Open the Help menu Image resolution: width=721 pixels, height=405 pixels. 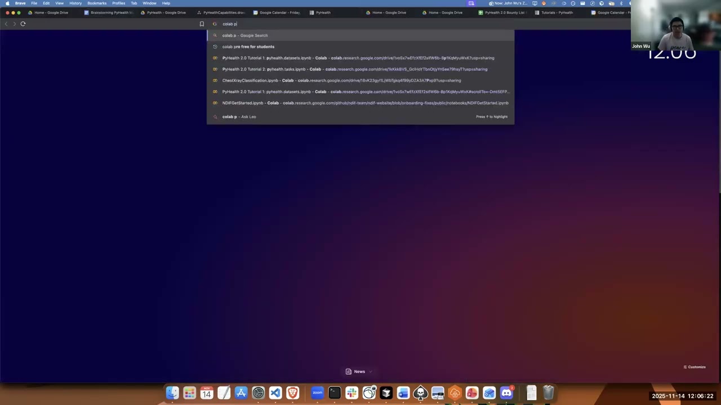[x=166, y=3]
